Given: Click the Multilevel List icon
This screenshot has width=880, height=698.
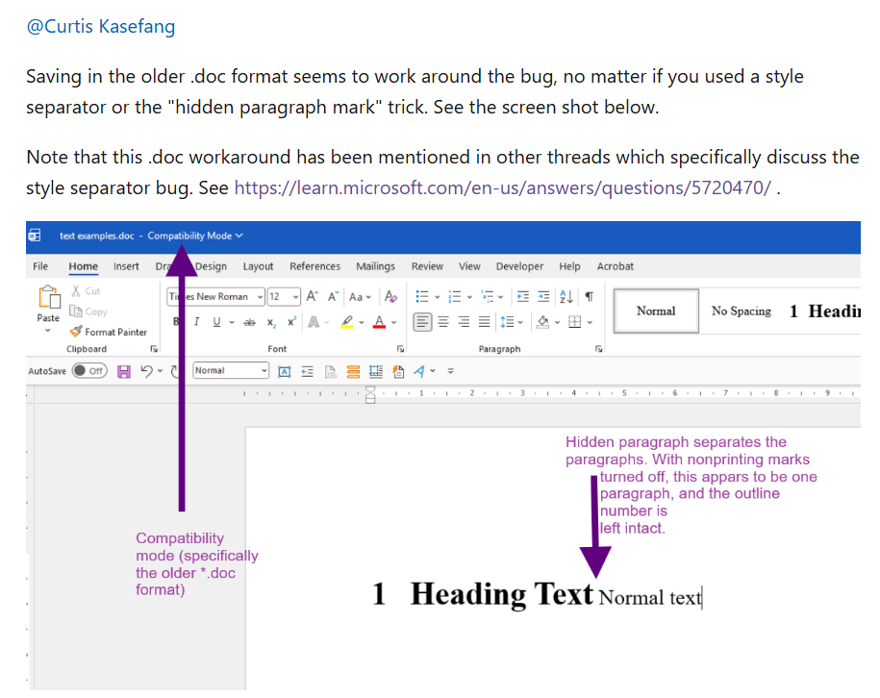Looking at the screenshot, I should click(488, 296).
